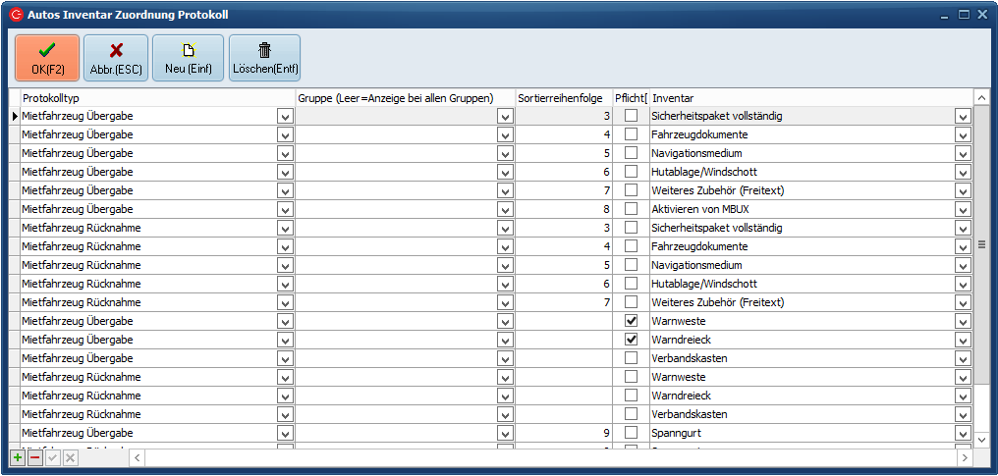Viewport: 998px width, 476px height.
Task: Remove the record with the red minus icon
Action: tap(35, 457)
